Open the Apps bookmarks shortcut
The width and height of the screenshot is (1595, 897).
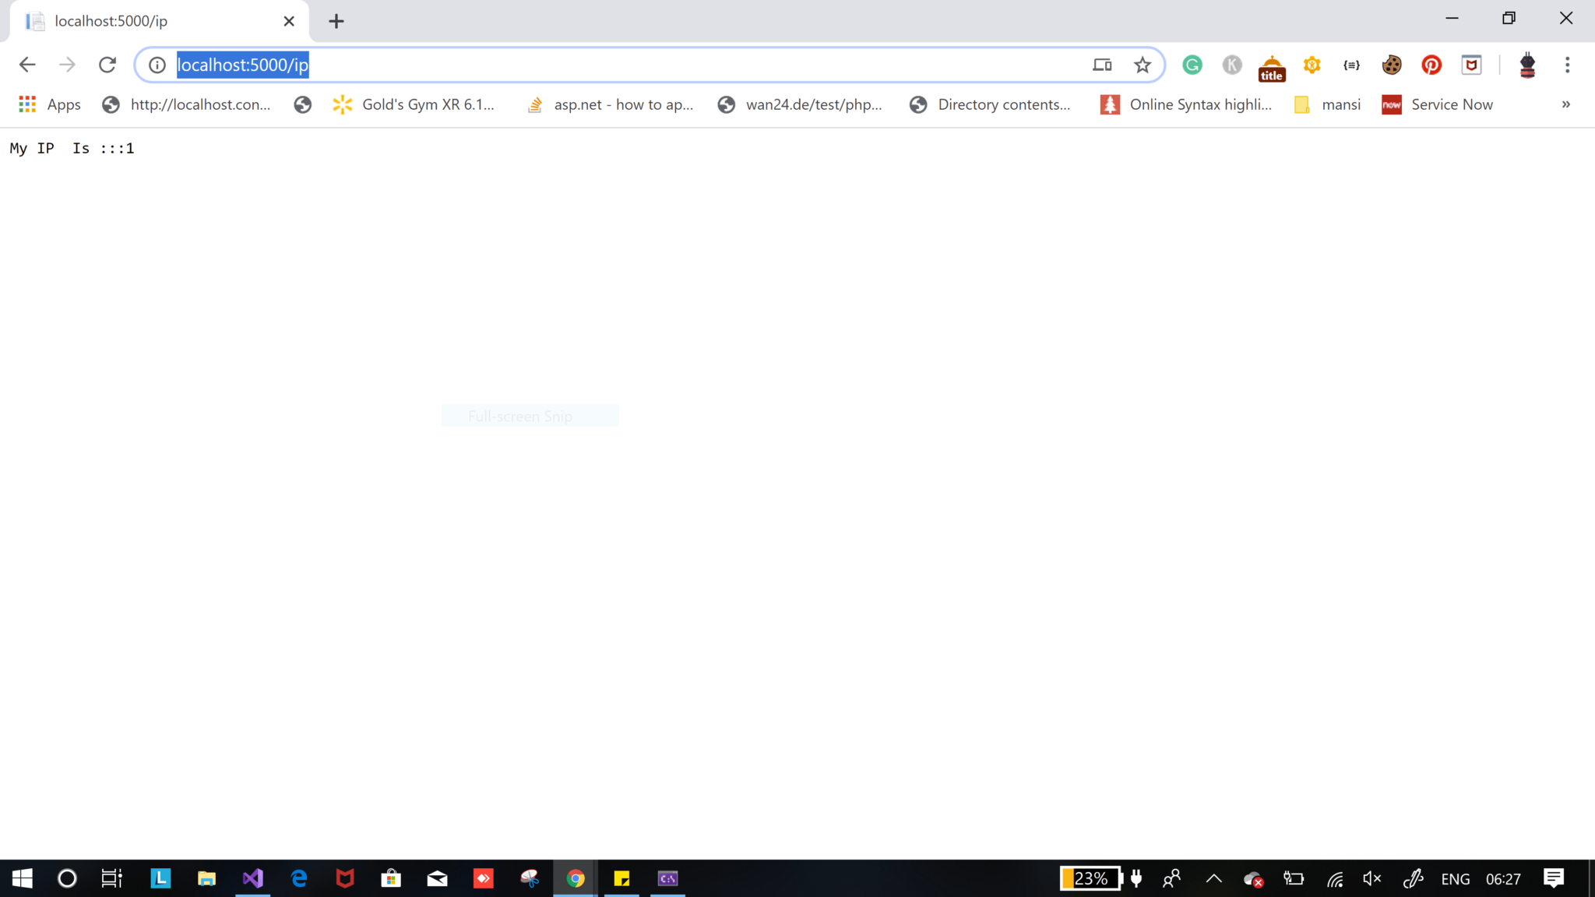(x=49, y=104)
